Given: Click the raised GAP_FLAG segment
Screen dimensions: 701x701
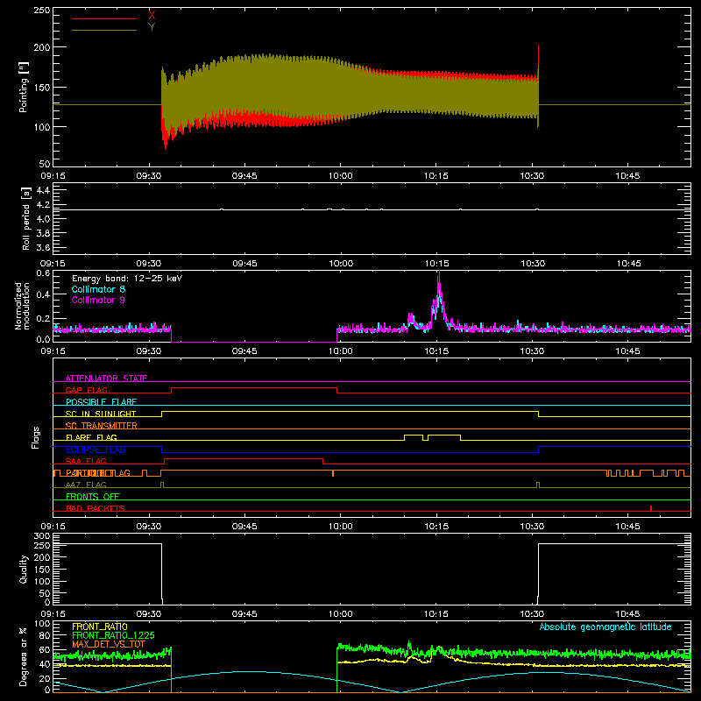Looking at the screenshot, I should click(254, 388).
